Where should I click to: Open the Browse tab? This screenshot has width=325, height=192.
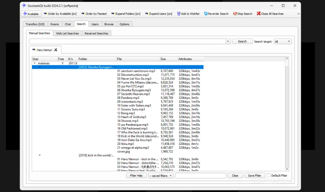[x=109, y=24]
